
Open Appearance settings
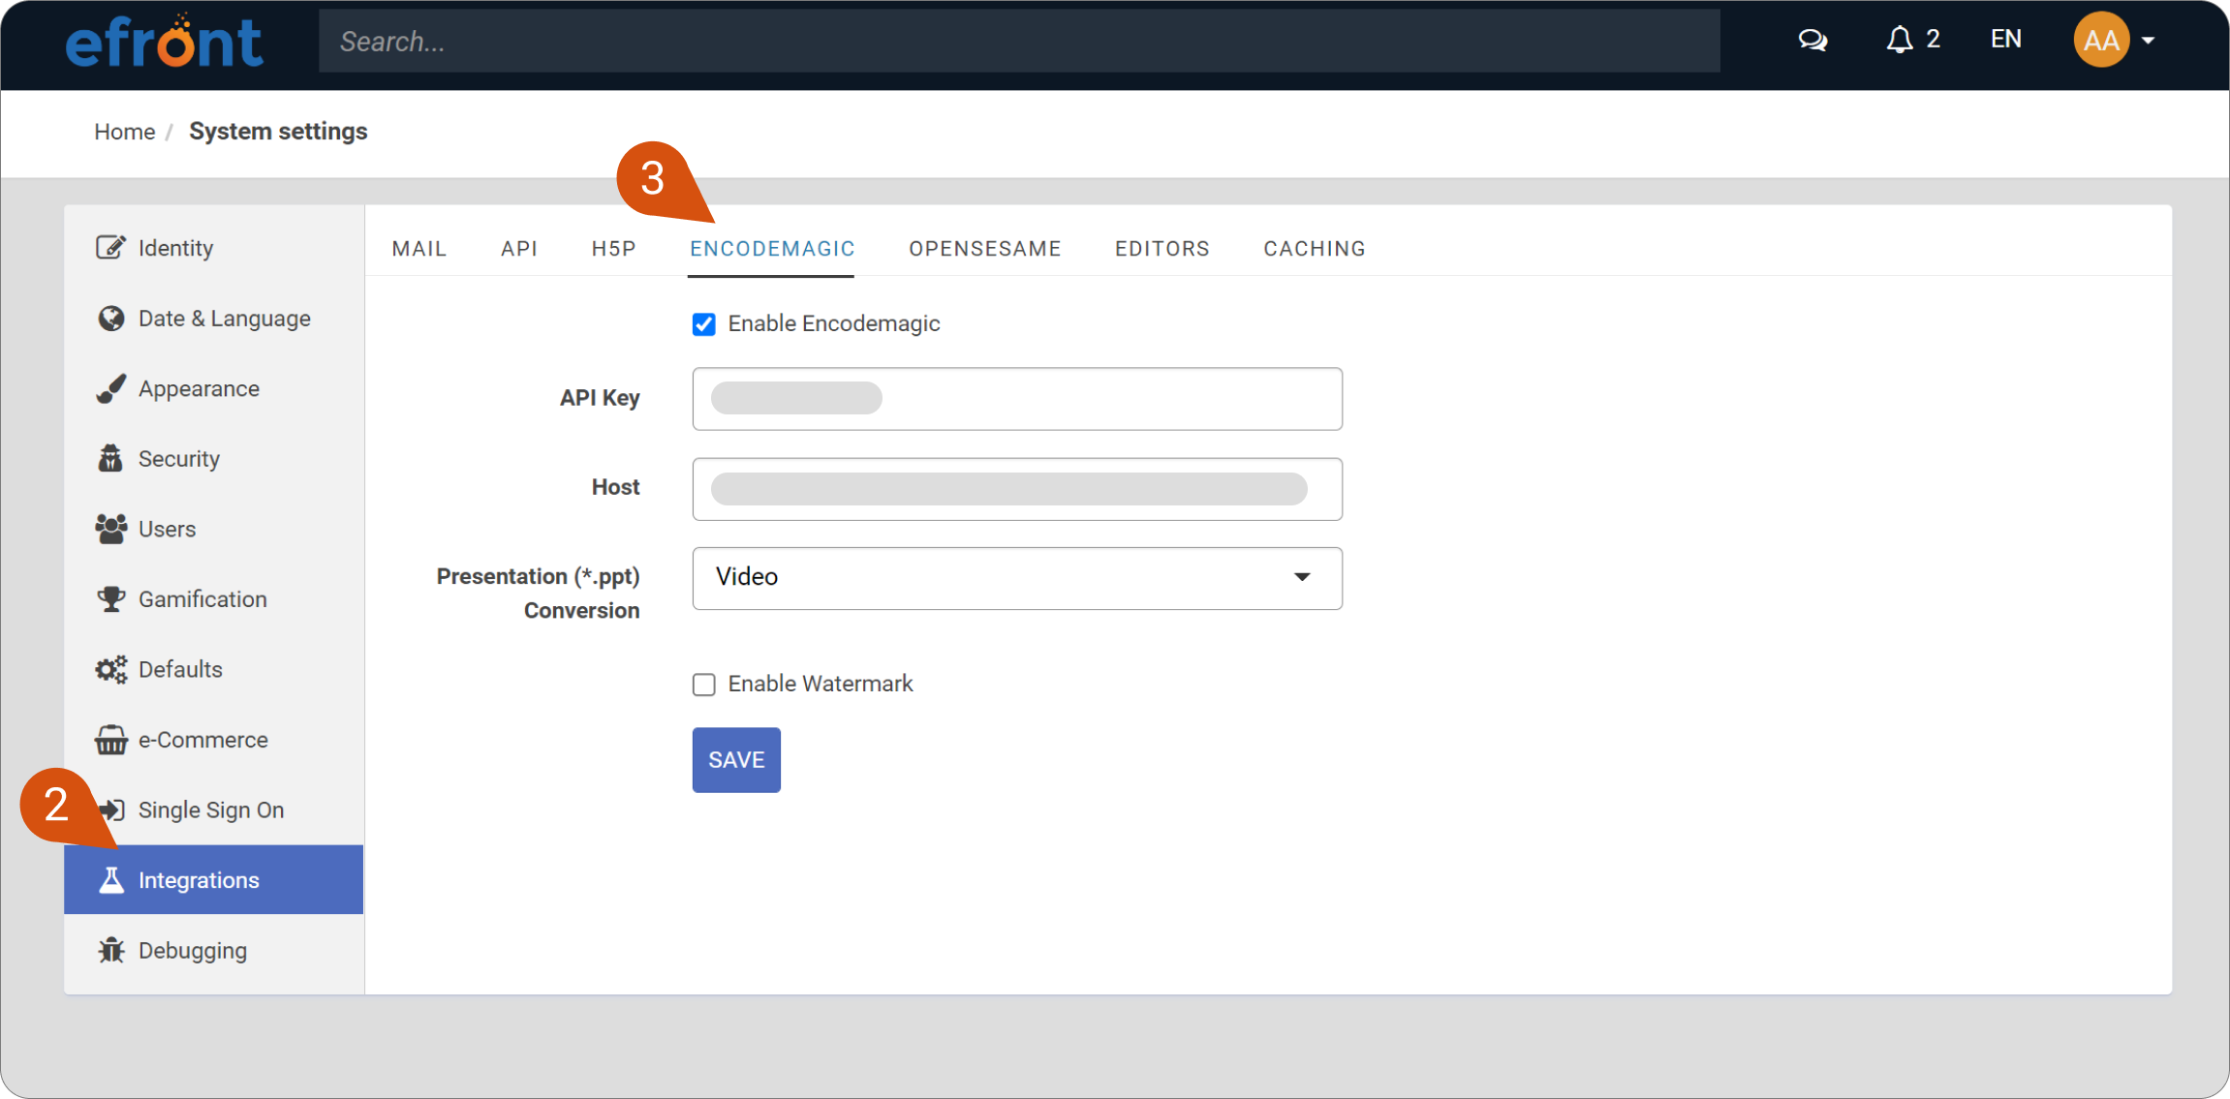point(214,388)
